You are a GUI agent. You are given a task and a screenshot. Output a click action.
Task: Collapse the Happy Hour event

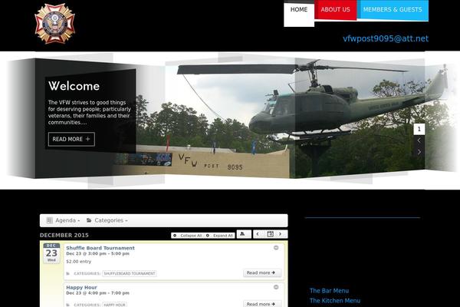point(276,287)
